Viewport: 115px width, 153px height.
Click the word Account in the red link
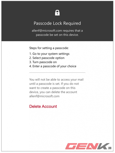point(49,106)
